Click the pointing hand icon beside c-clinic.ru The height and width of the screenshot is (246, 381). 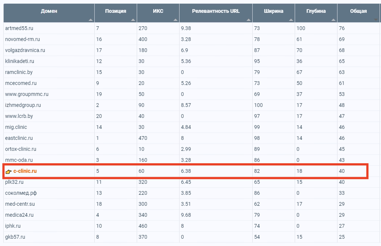click(x=8, y=172)
